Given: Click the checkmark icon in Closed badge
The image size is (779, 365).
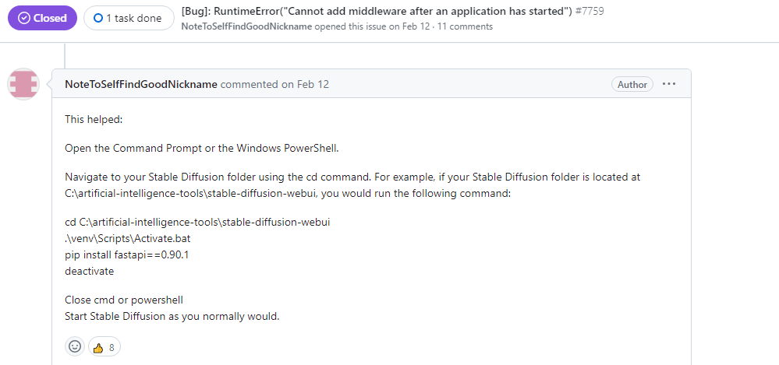Looking at the screenshot, I should (24, 18).
